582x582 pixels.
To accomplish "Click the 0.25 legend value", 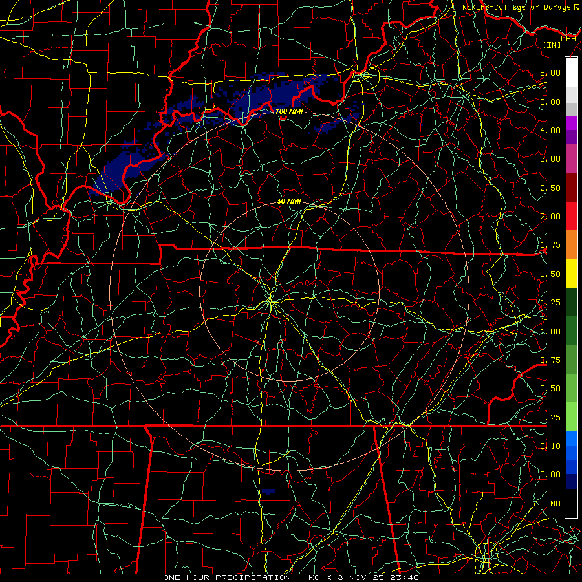I will tap(550, 418).
